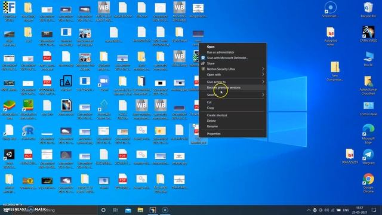Open the Mail app on taskbar
This screenshot has width=382, height=215.
click(x=128, y=210)
